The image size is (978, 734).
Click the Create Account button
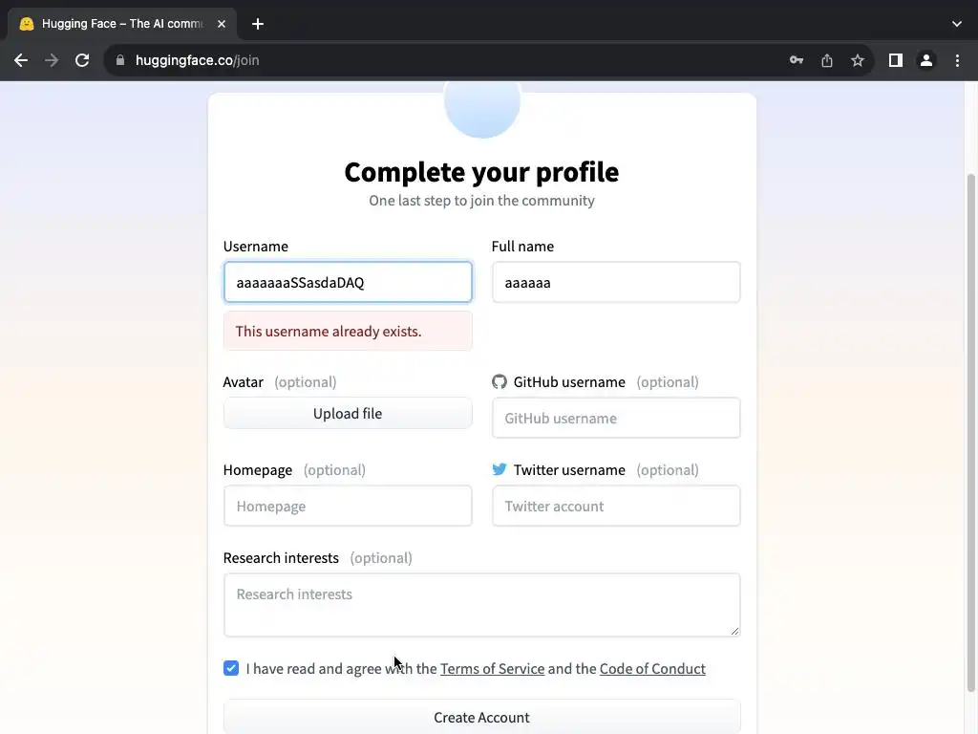(482, 717)
